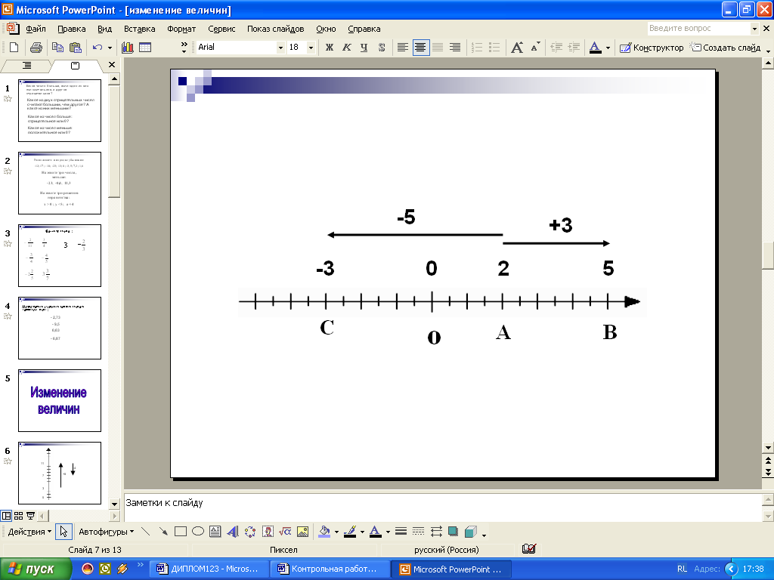This screenshot has width=774, height=580.
Task: Open the Показ слайдов menu
Action: 275,29
